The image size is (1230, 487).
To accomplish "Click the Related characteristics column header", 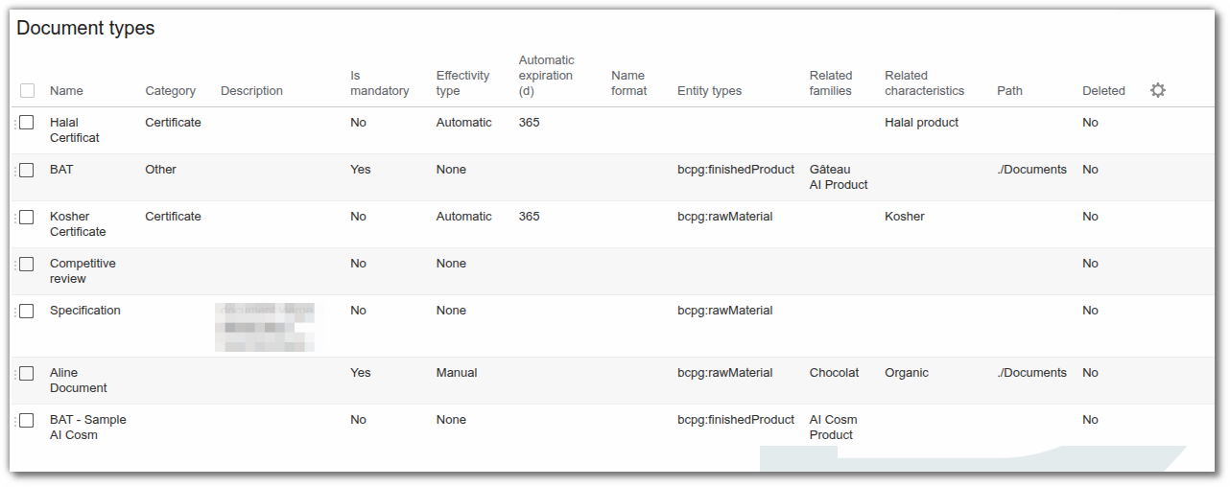I will (x=924, y=83).
